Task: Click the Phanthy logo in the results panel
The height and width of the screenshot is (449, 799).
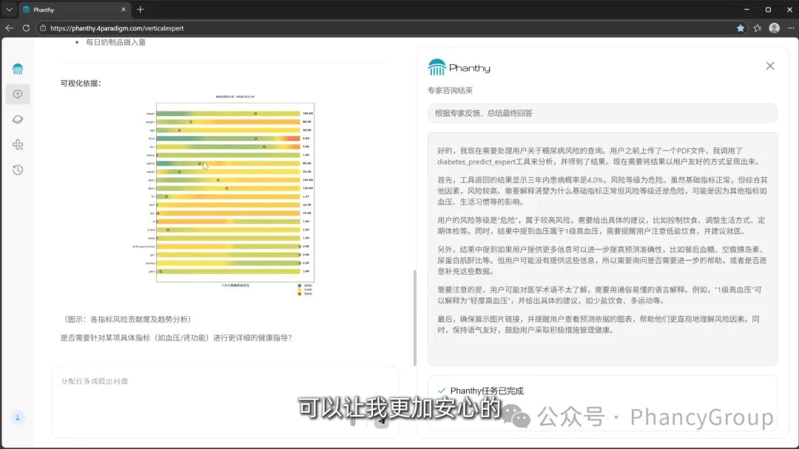Action: [x=459, y=67]
